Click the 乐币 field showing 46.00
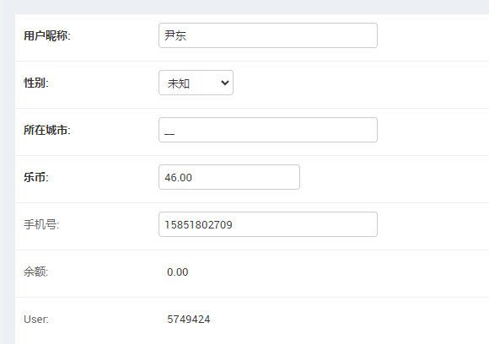 pos(229,177)
